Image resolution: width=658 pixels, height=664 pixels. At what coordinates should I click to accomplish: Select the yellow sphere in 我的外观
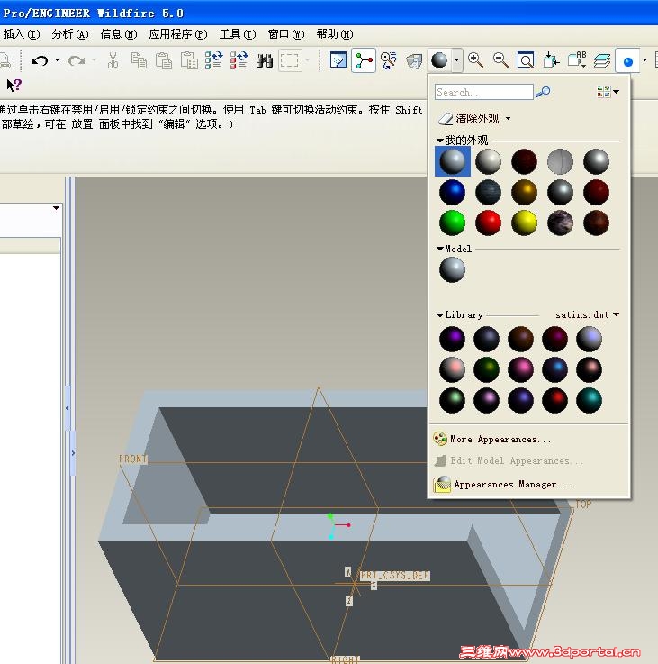coord(524,223)
